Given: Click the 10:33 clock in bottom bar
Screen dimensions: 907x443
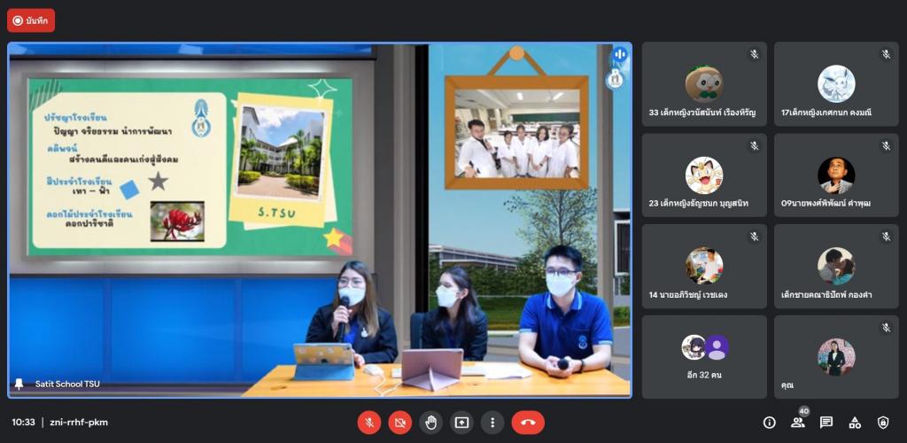Looking at the screenshot, I should [24, 423].
